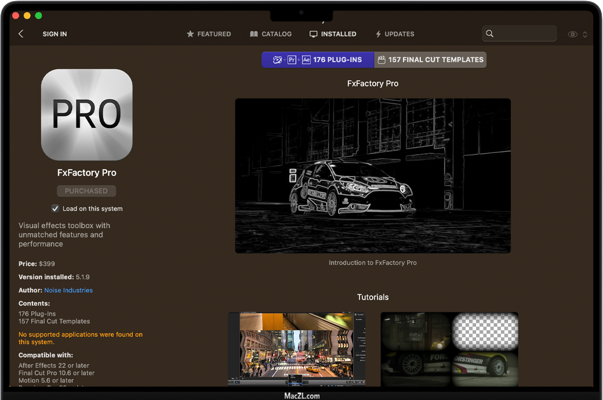Toggle the eye visibility icon
Image resolution: width=603 pixels, height=400 pixels.
point(572,34)
